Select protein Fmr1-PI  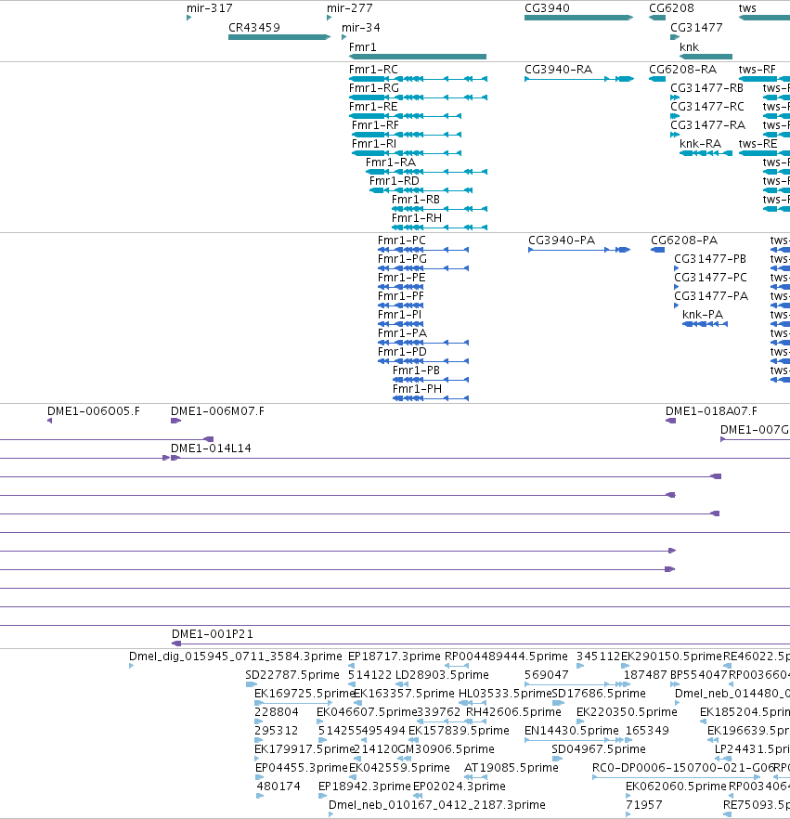point(400,324)
